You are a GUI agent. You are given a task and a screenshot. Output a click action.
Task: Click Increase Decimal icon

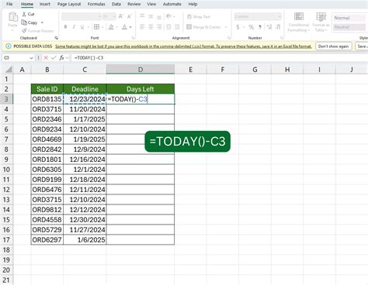tap(269, 27)
